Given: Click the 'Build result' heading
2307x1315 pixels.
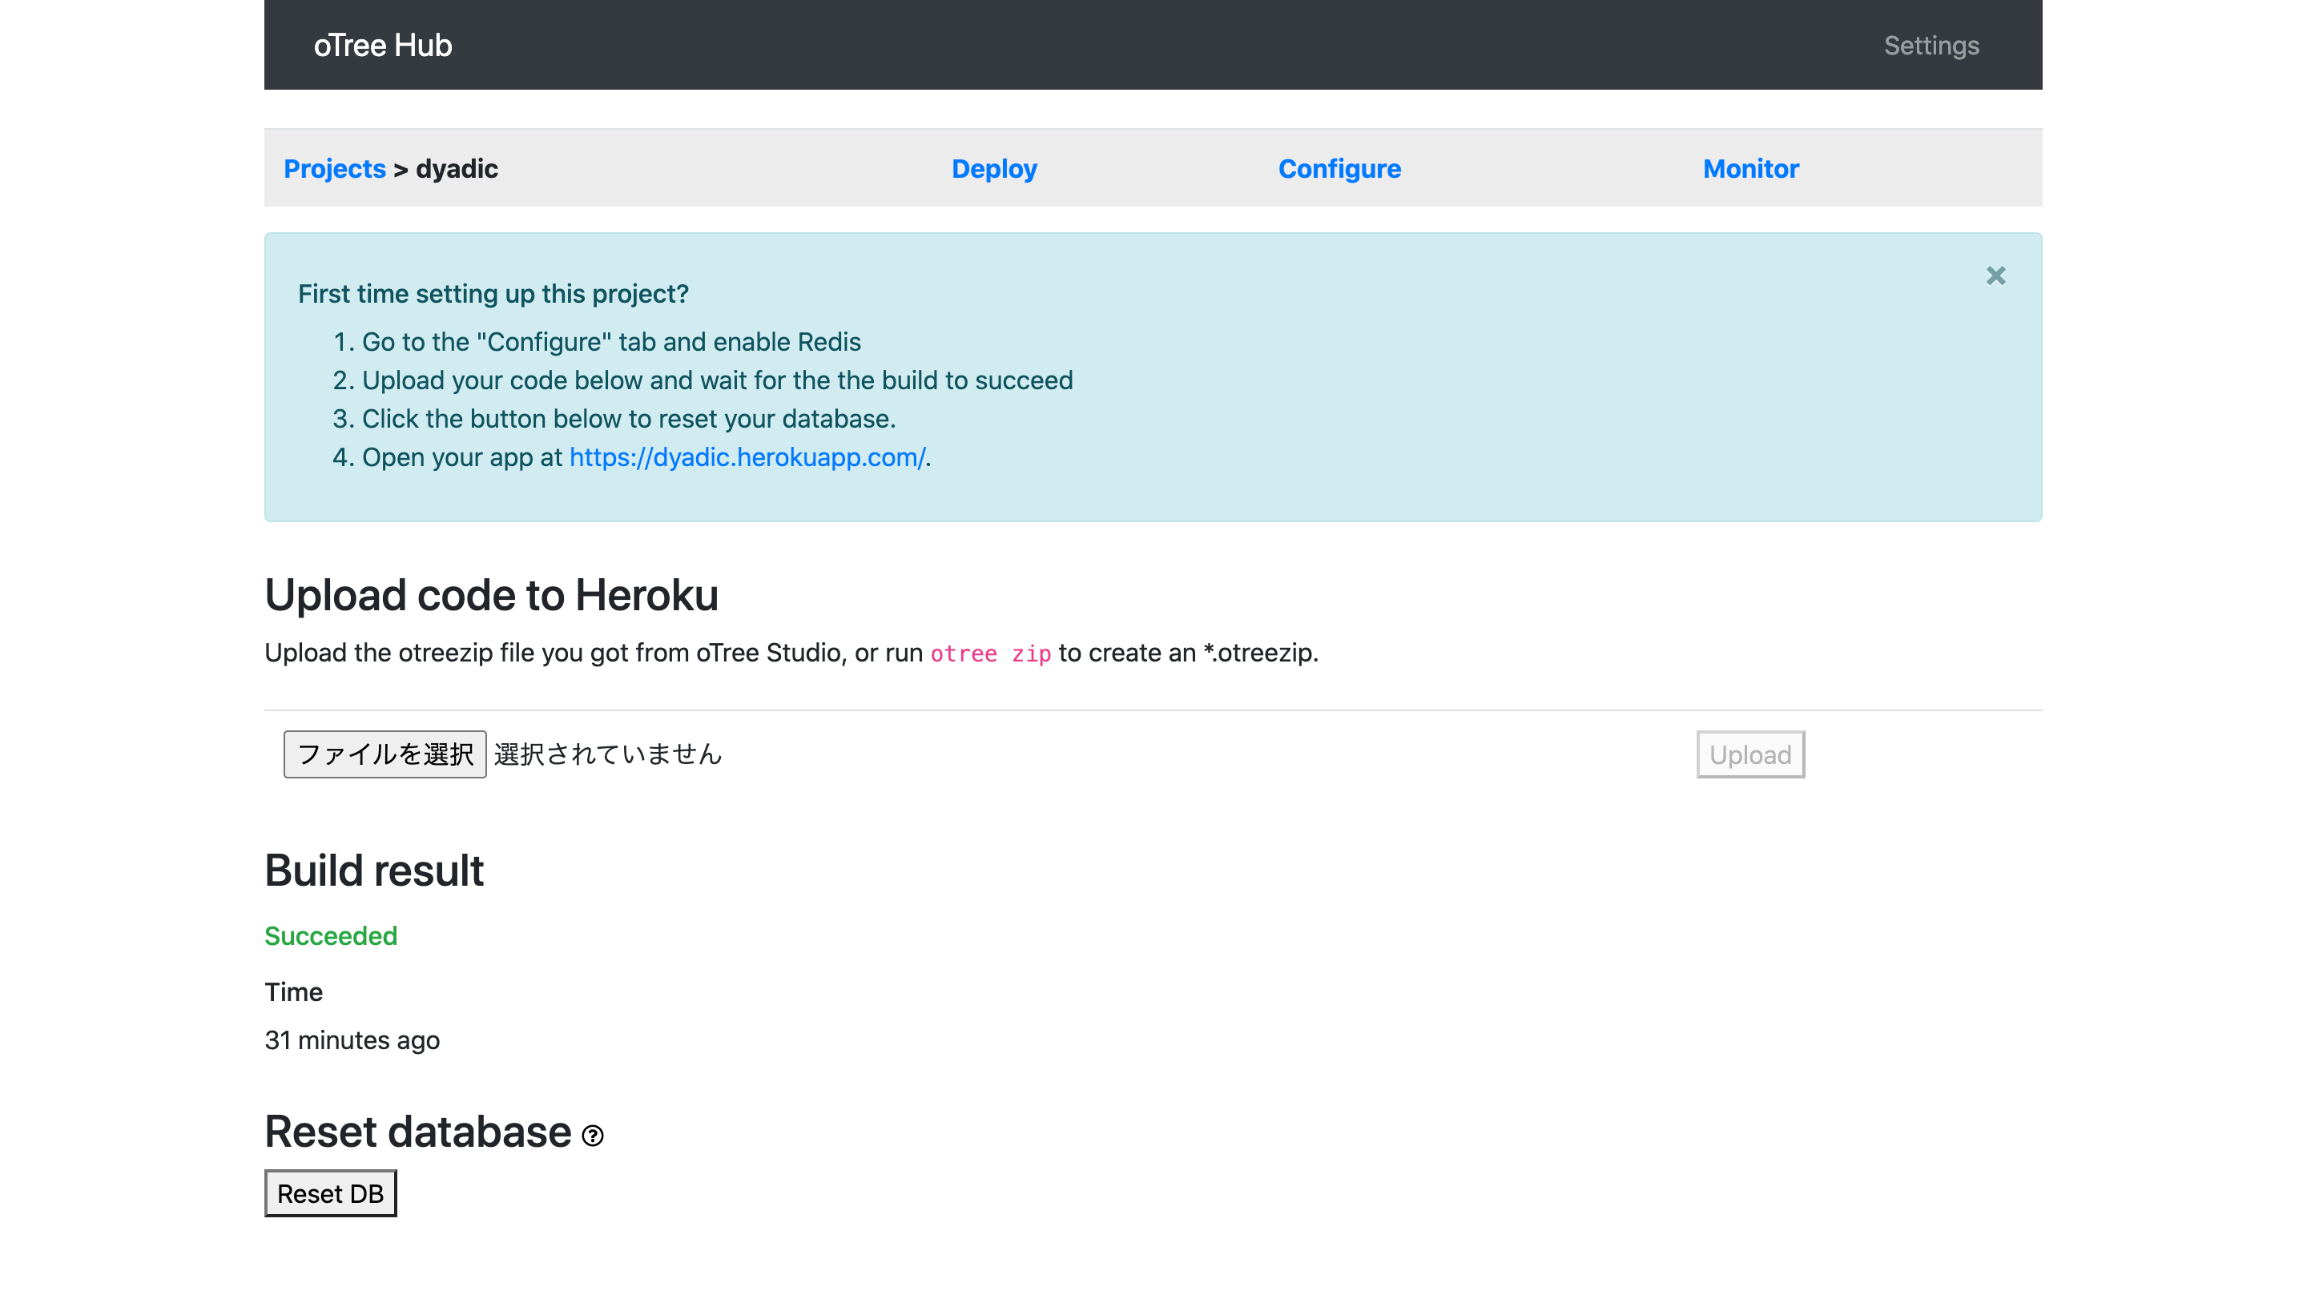Looking at the screenshot, I should (374, 871).
